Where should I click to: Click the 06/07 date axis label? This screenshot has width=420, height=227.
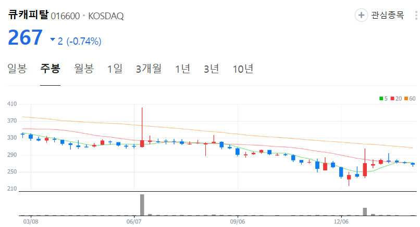(134, 222)
